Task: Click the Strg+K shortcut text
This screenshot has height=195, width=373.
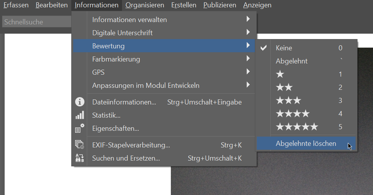Action: (x=231, y=145)
